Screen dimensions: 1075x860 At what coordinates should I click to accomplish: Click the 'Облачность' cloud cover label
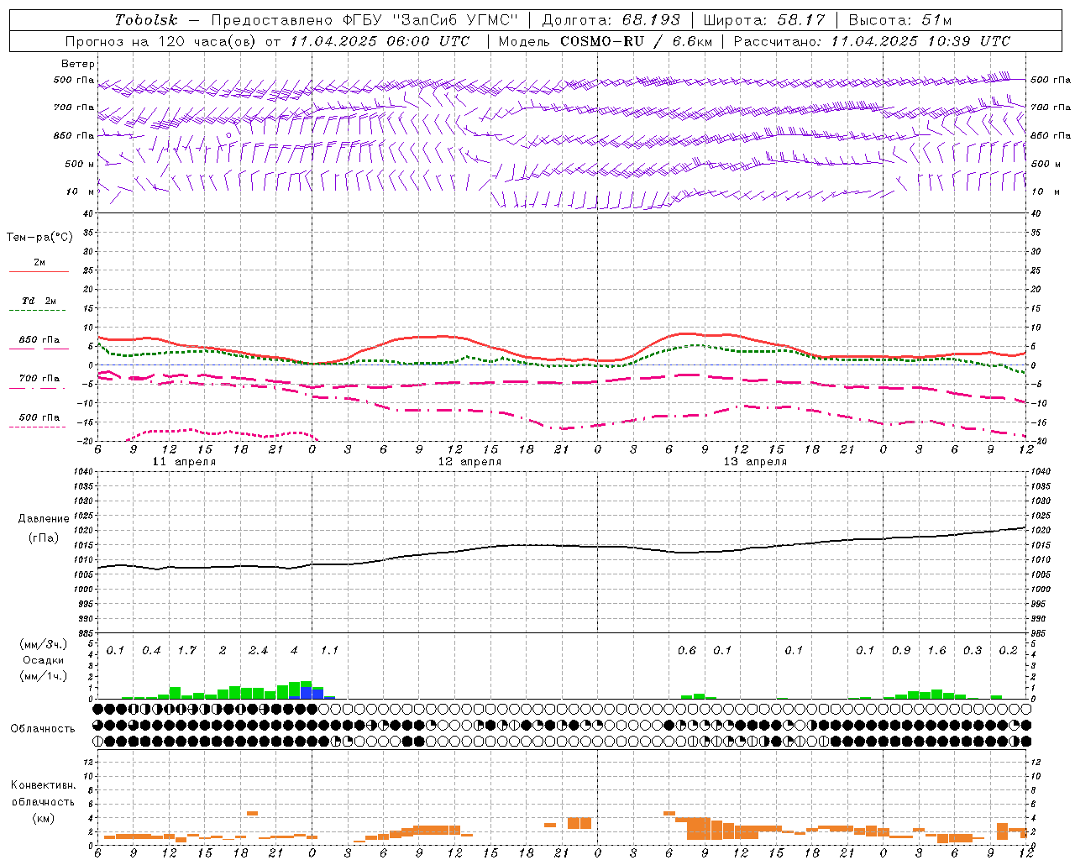[42, 729]
